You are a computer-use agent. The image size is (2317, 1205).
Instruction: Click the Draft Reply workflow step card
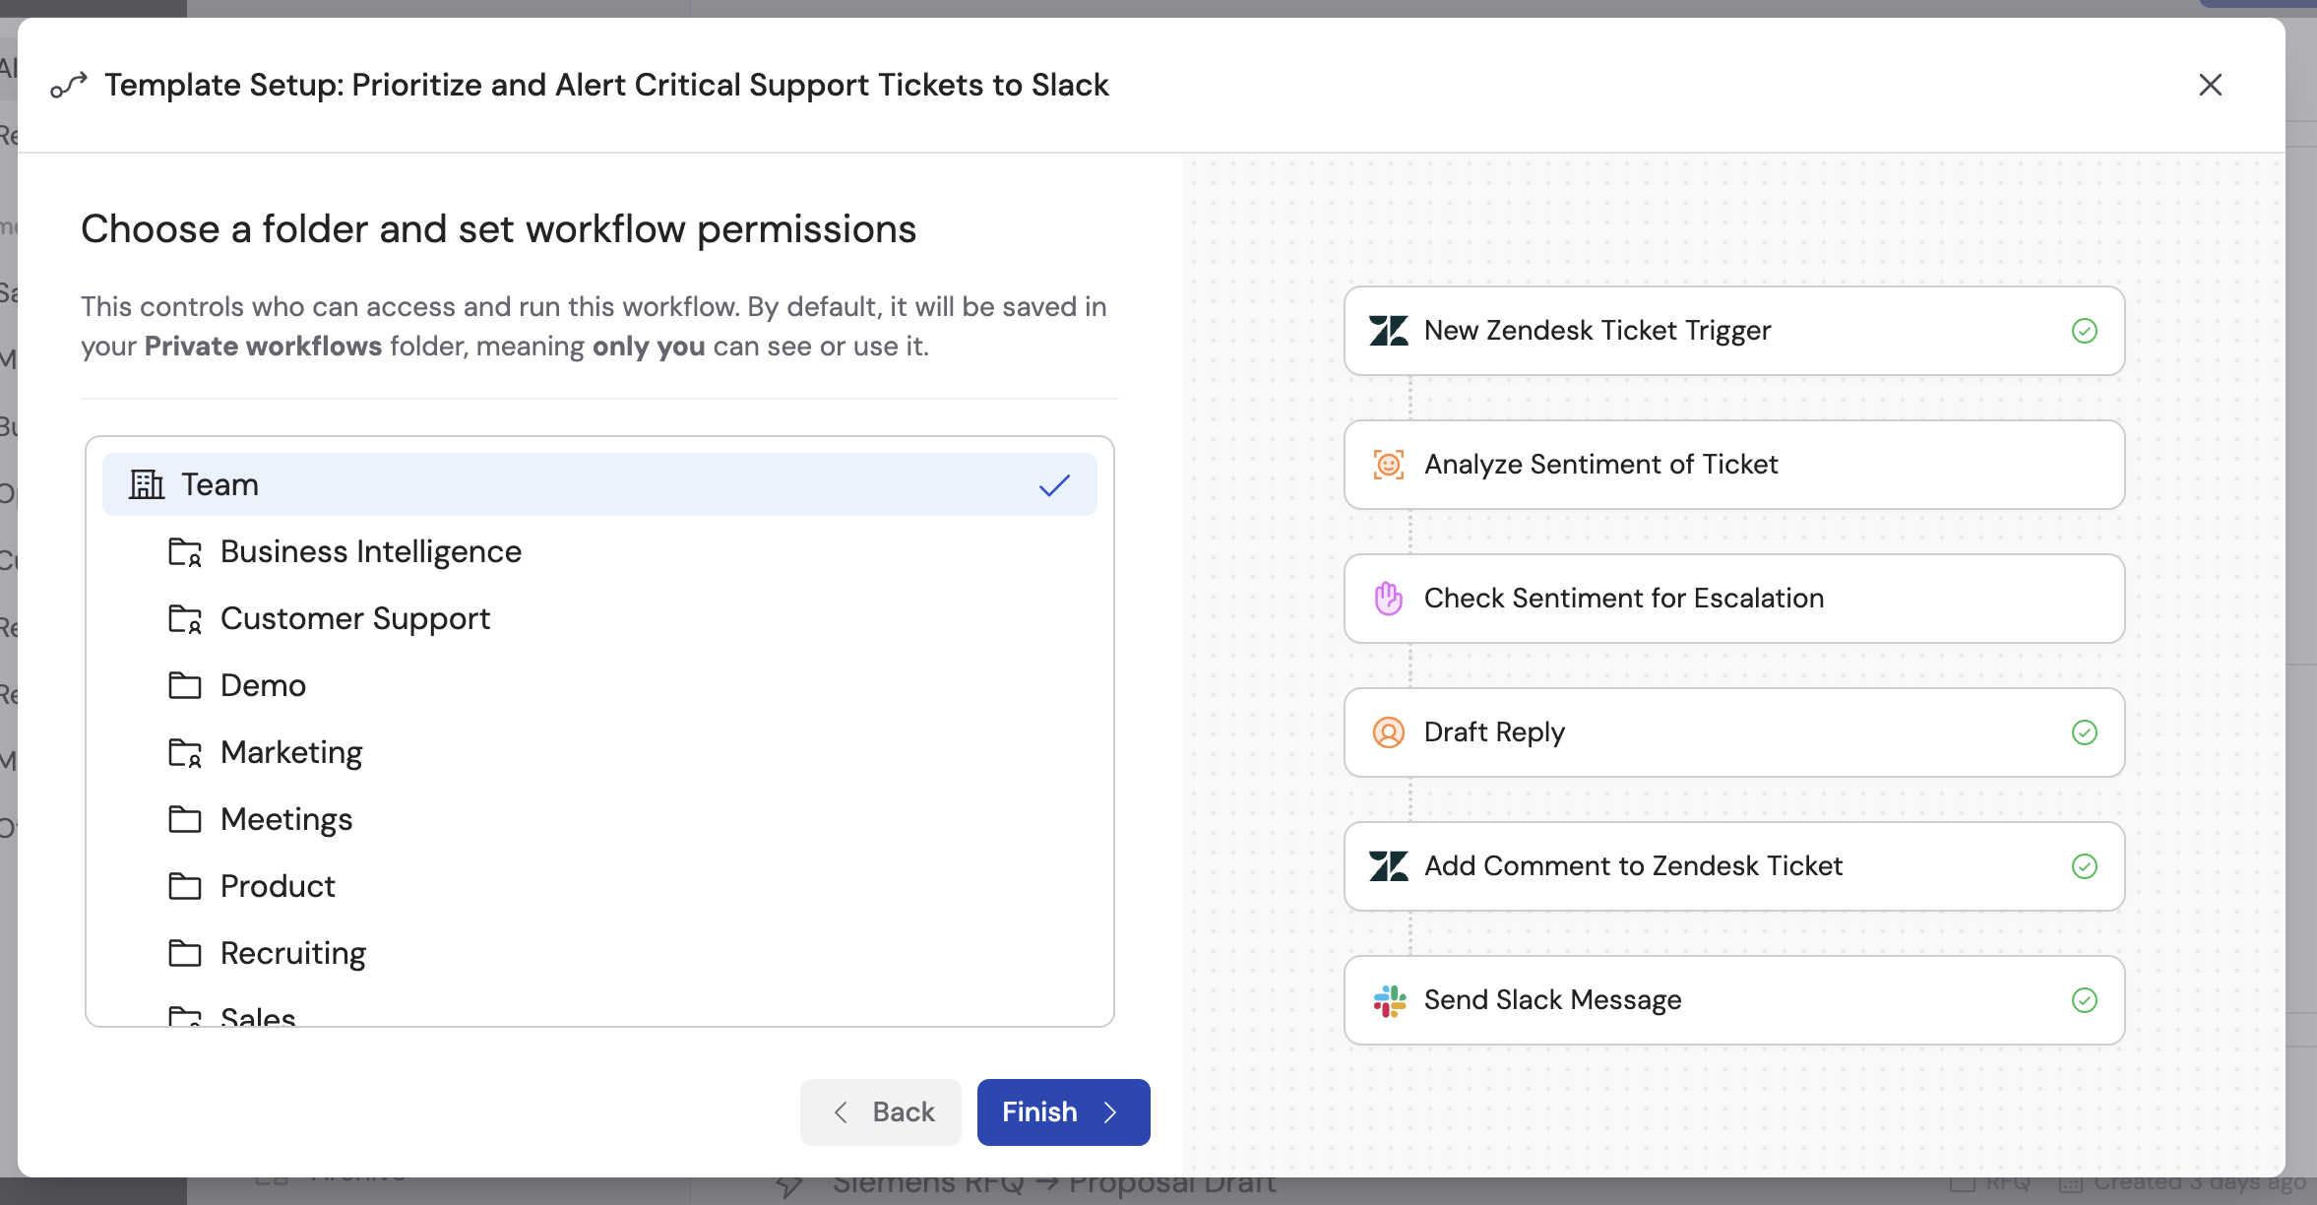(1733, 732)
